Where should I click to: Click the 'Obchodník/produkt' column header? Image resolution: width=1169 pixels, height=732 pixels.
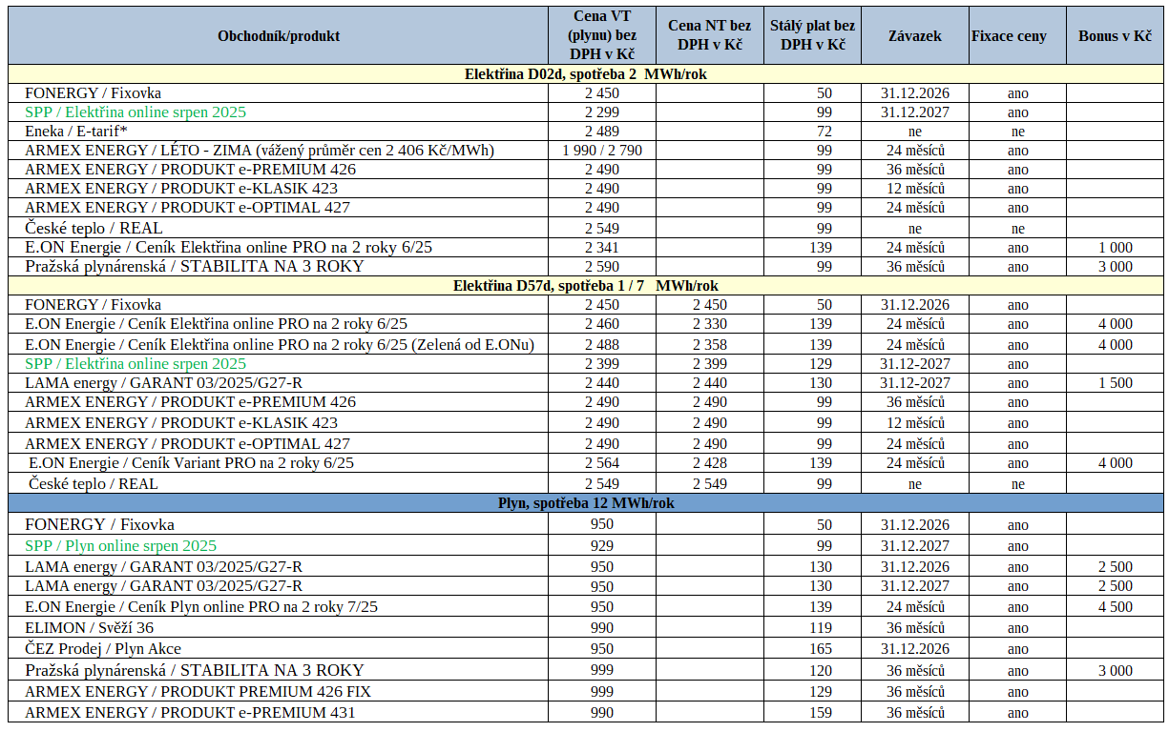pos(279,36)
